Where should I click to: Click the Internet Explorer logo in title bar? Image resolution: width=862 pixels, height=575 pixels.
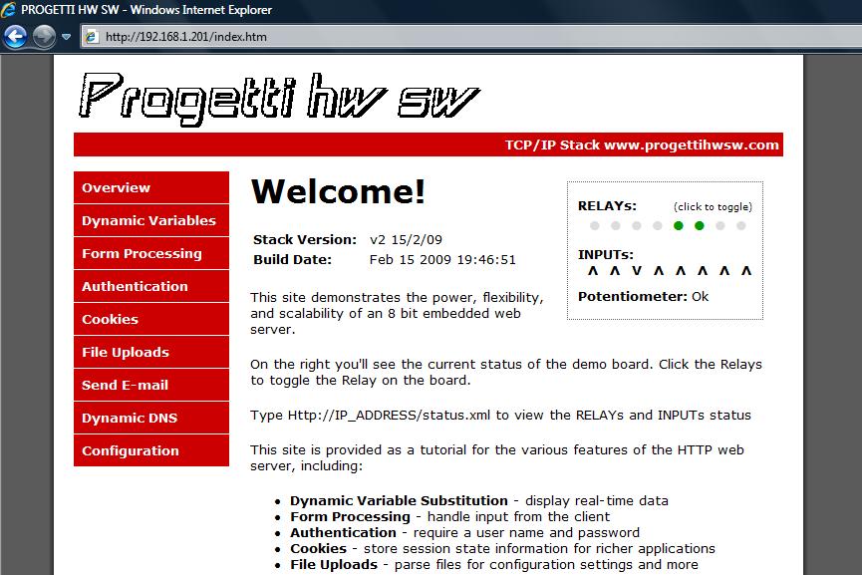pos(9,9)
